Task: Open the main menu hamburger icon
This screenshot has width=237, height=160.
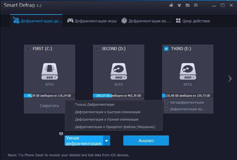Action: [196, 5]
